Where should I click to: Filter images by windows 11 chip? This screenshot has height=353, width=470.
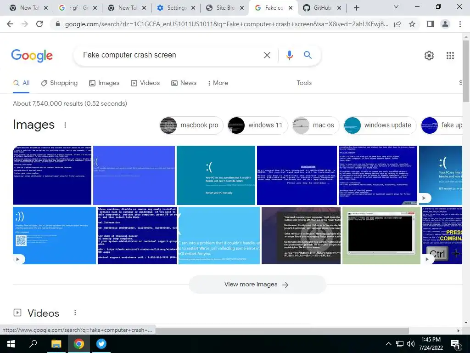pyautogui.click(x=257, y=125)
